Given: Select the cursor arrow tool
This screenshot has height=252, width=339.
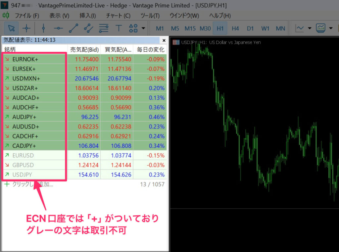Looking at the screenshot, I should click(11, 28).
